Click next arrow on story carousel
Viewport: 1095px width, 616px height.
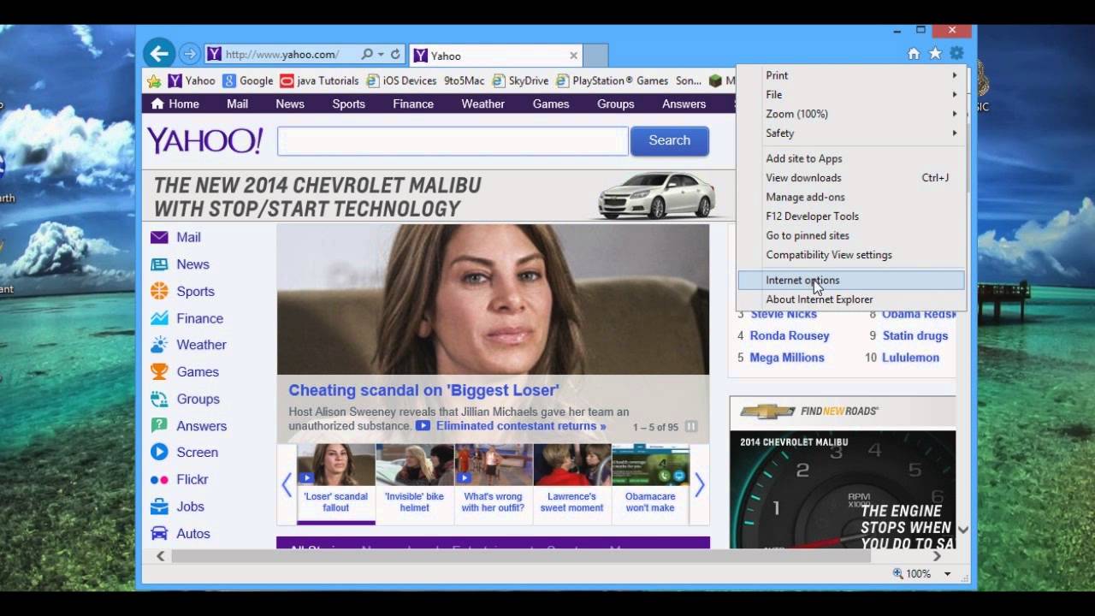click(699, 485)
